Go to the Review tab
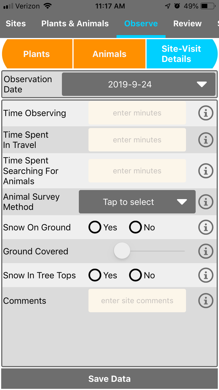The height and width of the screenshot is (390, 219). point(187,24)
